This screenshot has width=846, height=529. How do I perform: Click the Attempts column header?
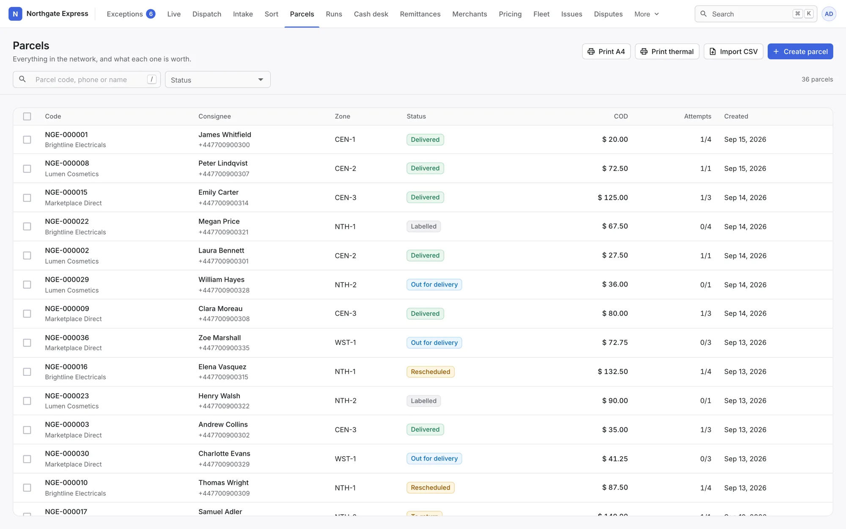point(698,116)
